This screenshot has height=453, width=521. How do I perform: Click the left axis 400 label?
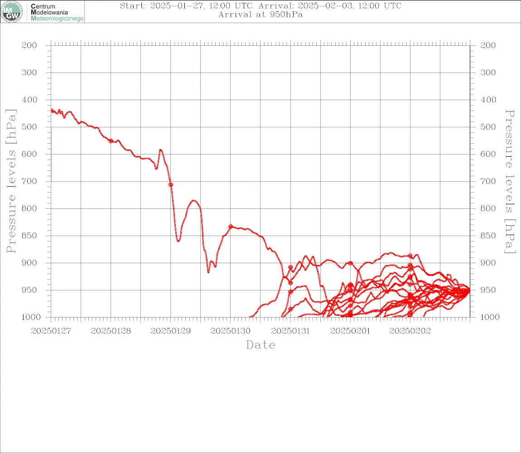[29, 100]
